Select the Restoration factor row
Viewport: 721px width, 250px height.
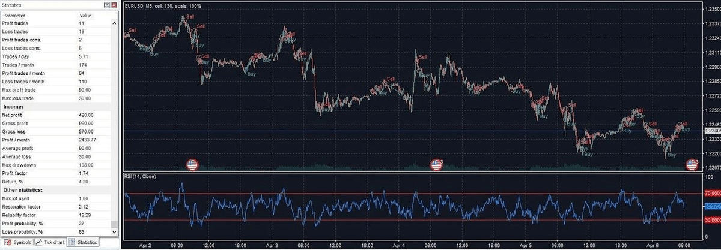coord(56,207)
